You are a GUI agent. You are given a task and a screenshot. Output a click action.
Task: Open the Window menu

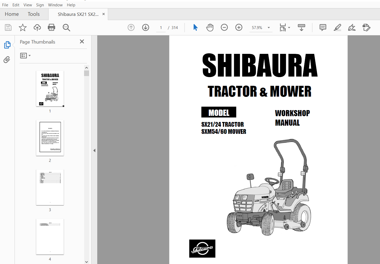coord(55,5)
